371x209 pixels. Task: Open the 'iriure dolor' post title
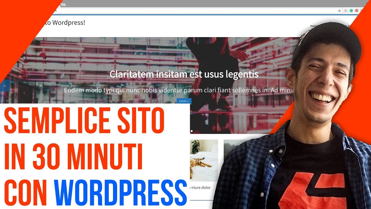tap(200, 188)
